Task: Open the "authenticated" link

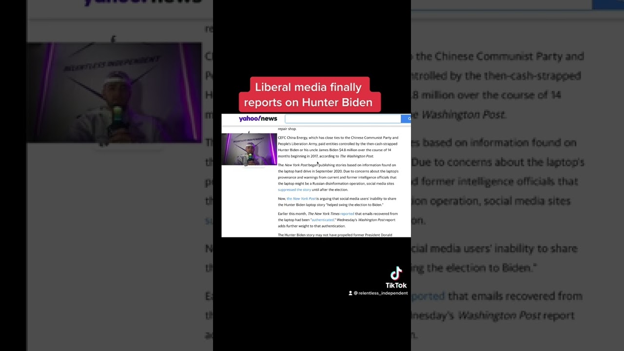Action: [323, 220]
